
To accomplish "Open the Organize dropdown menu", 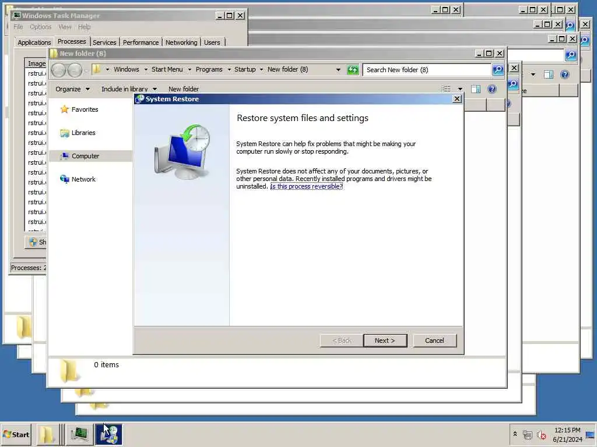I will point(72,89).
